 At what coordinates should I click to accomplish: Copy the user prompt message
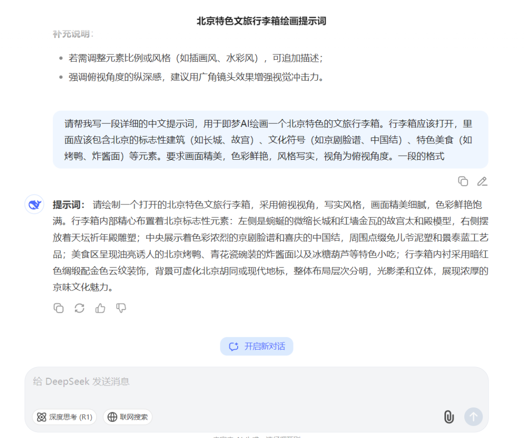click(x=463, y=181)
